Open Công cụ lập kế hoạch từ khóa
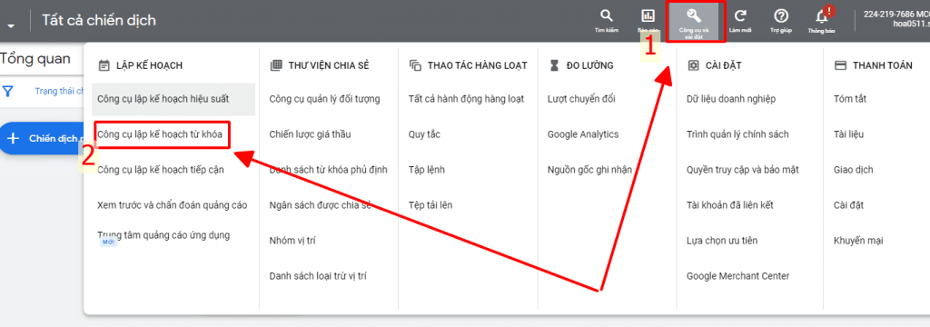The image size is (930, 327). pos(160,134)
